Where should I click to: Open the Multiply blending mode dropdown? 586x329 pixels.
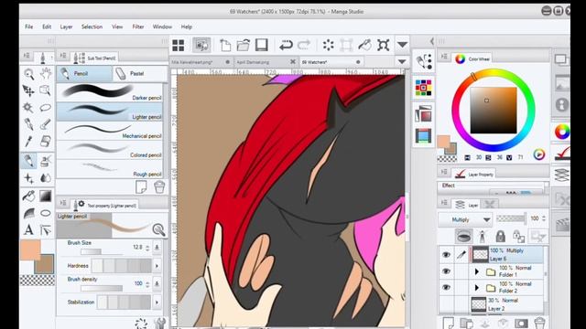[x=465, y=219]
